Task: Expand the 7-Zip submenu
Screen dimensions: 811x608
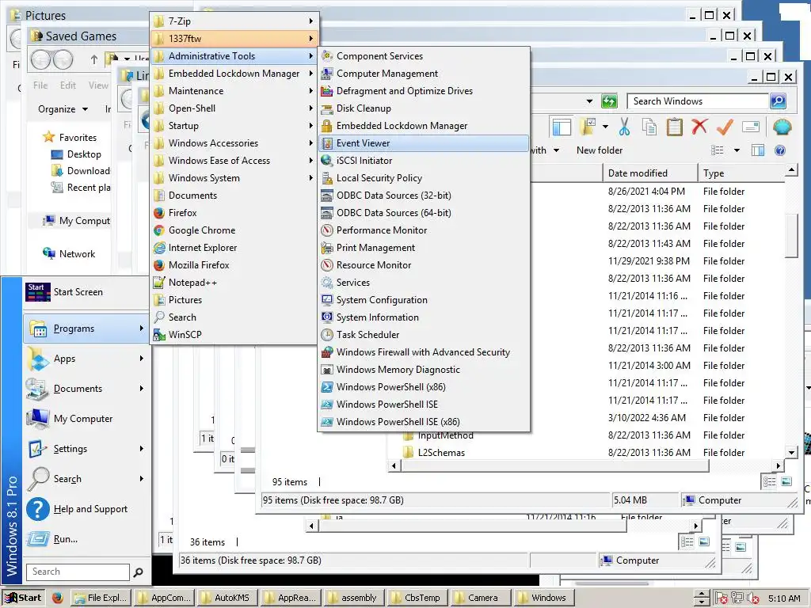Action: (x=234, y=21)
